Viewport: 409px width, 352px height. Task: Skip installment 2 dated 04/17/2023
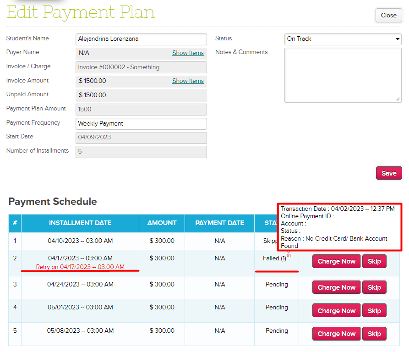tap(374, 262)
